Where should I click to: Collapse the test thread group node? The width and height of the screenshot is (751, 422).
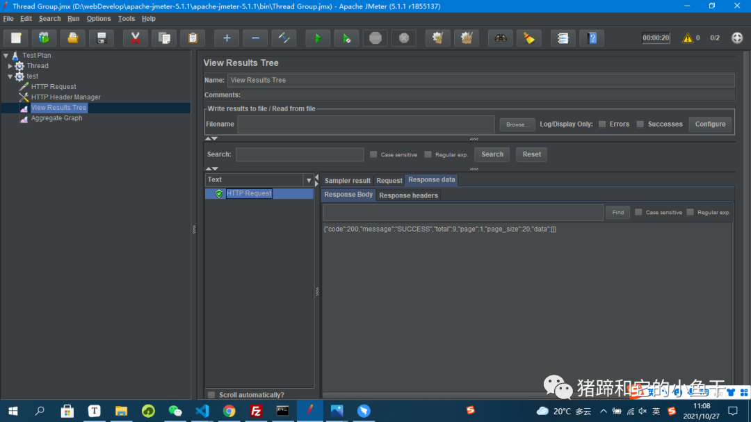click(10, 76)
